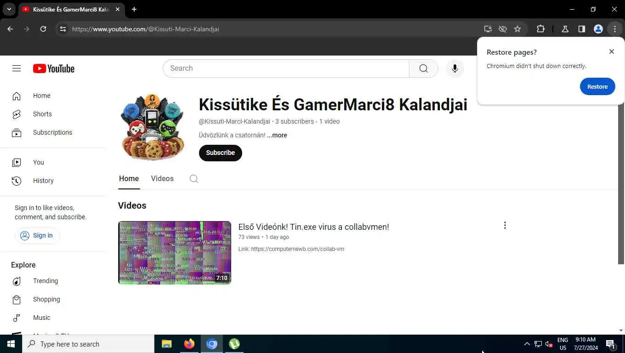Open the Chromium three-dot menu

click(x=615, y=29)
